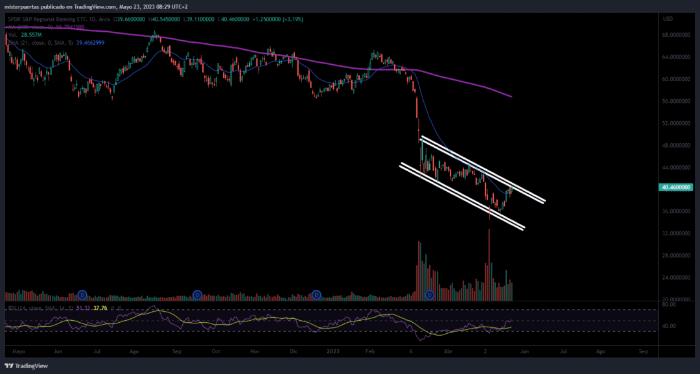The image size is (700, 374).
Task: Click the dividend D marker near September
Action: [x=197, y=294]
